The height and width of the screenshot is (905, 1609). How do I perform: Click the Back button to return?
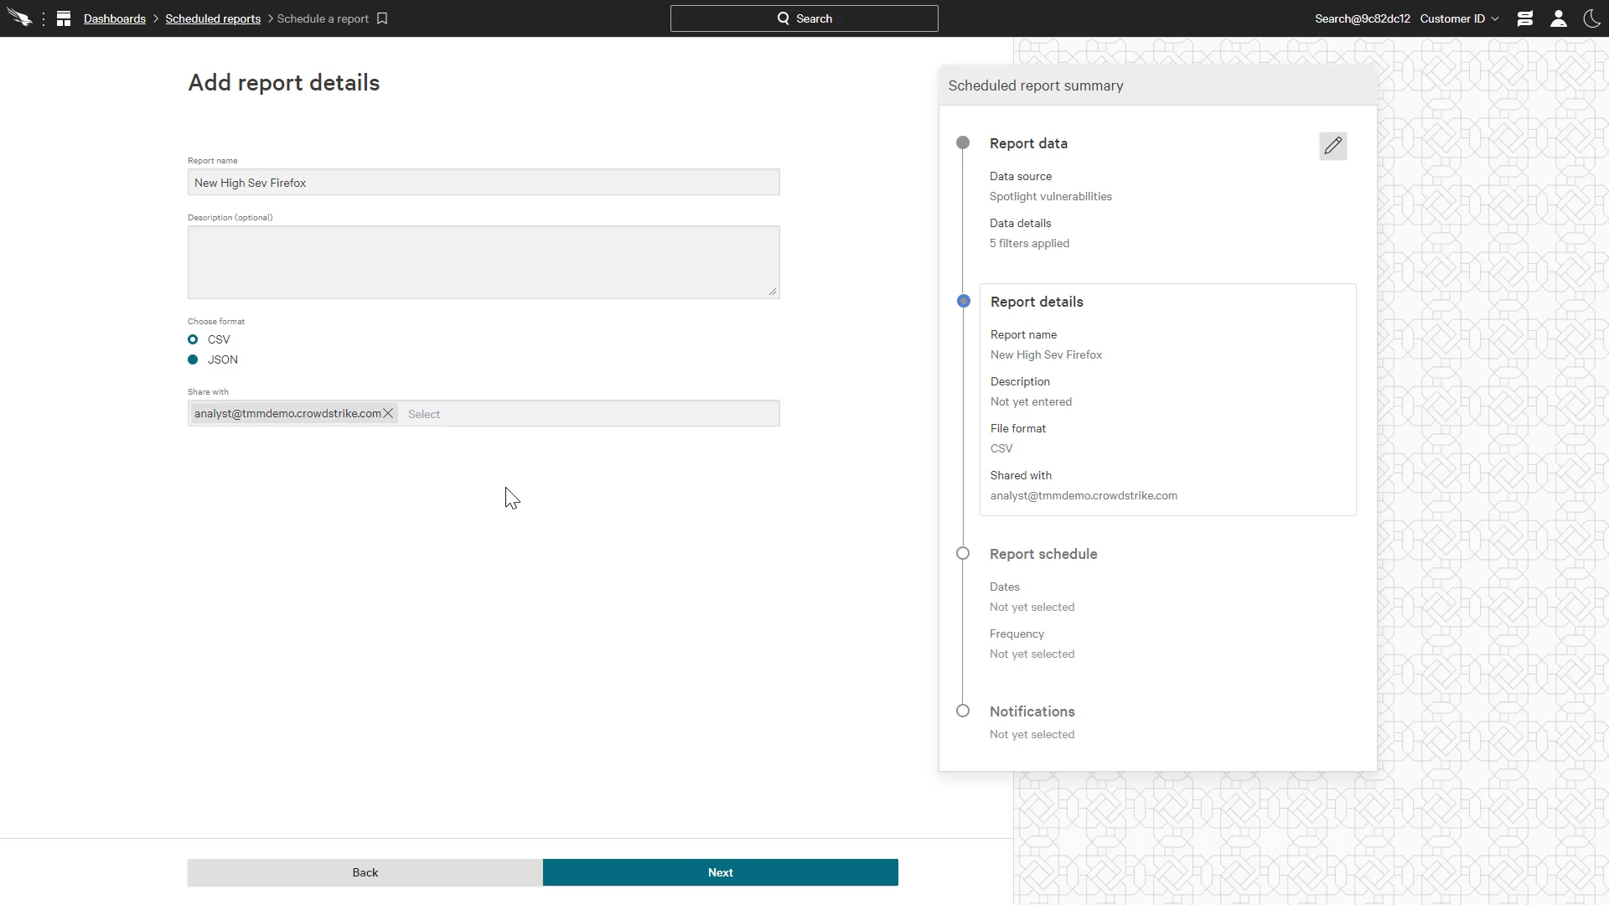pos(365,871)
